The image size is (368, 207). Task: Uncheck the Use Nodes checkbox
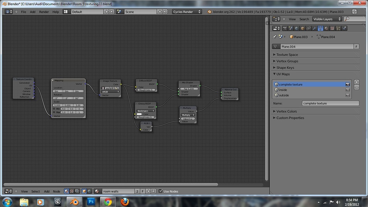[160, 191]
